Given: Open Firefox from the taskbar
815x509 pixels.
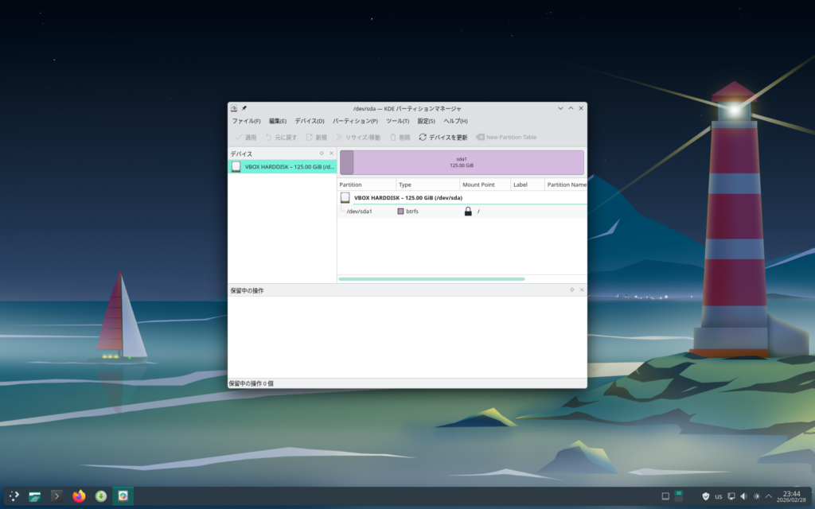Looking at the screenshot, I should click(x=79, y=496).
